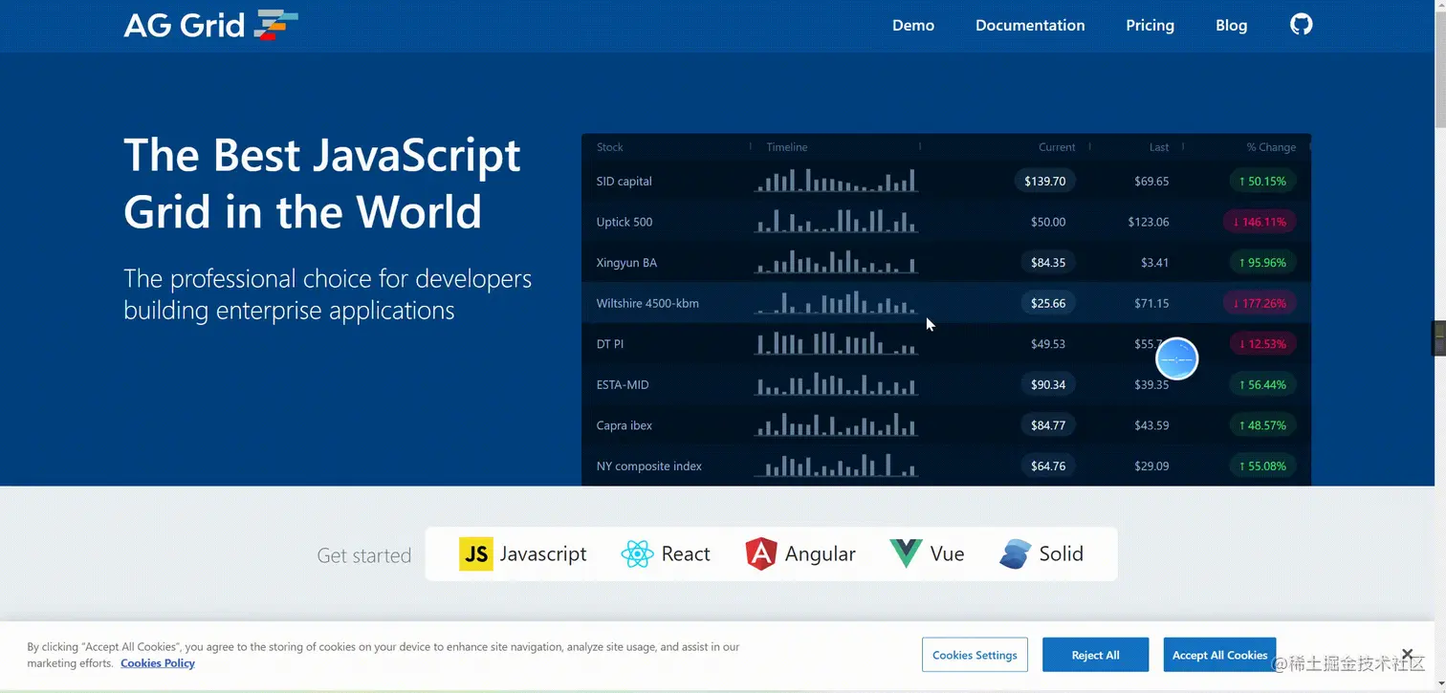Click the $69.65 last price cell
The image size is (1446, 693).
[x=1151, y=181]
